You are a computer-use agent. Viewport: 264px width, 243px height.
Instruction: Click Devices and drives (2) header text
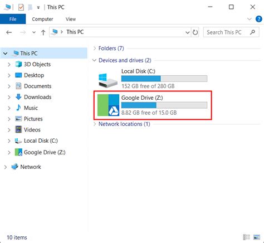(x=125, y=60)
